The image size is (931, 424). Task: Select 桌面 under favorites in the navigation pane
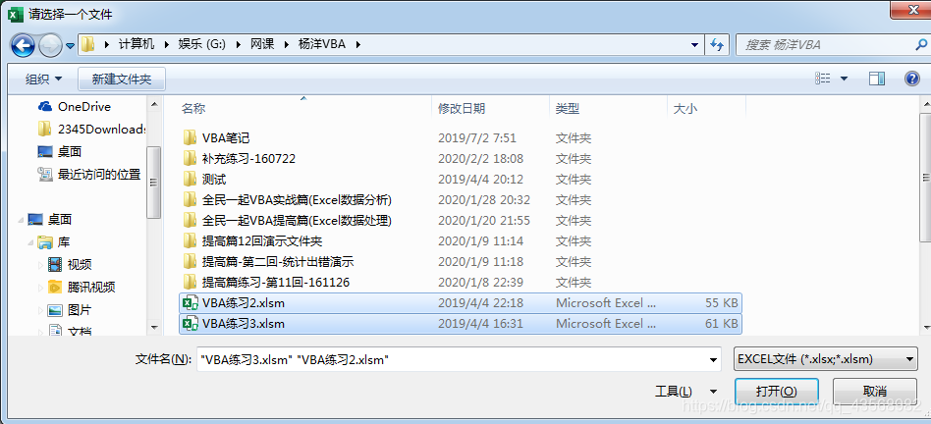click(60, 152)
